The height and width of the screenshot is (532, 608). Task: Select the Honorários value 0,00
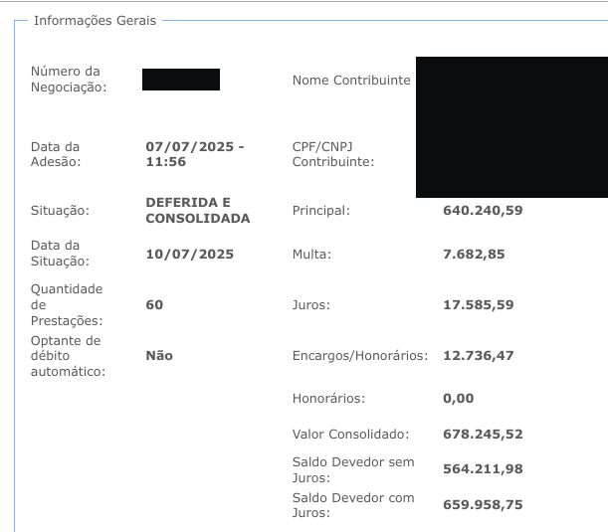click(459, 399)
